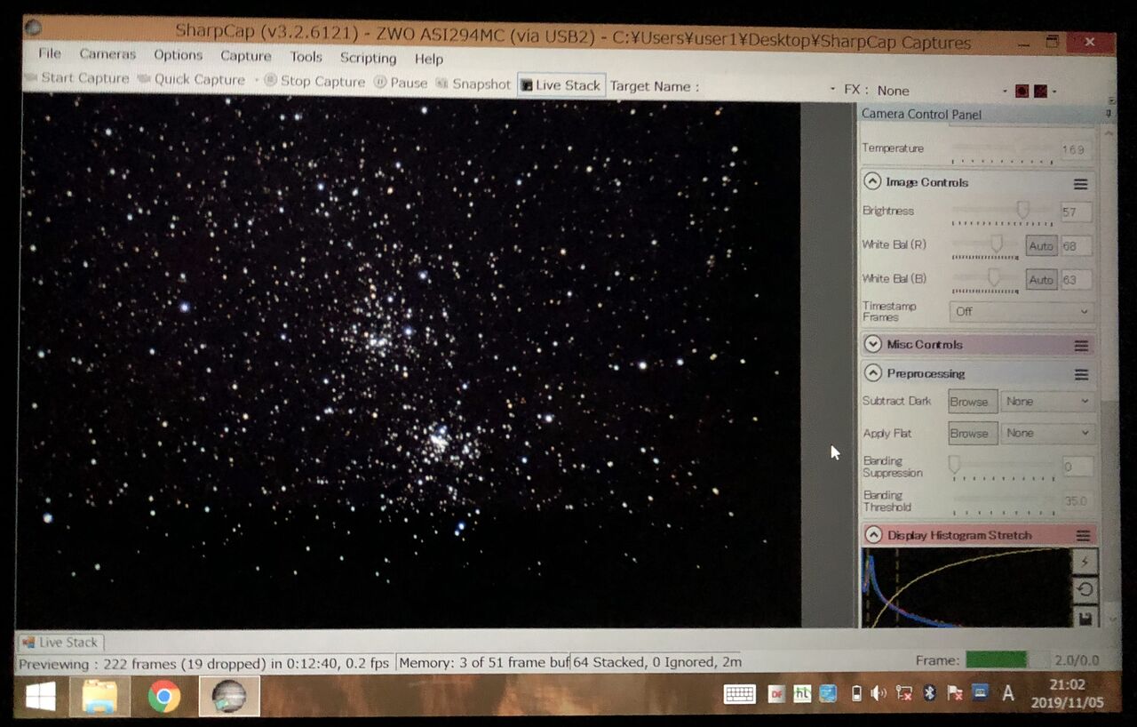Collapse the Preprocessing section
The height and width of the screenshot is (727, 1137).
(872, 373)
